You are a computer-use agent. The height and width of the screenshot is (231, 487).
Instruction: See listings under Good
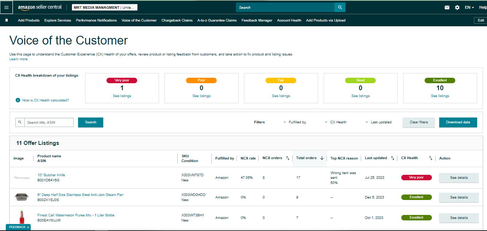click(x=360, y=96)
